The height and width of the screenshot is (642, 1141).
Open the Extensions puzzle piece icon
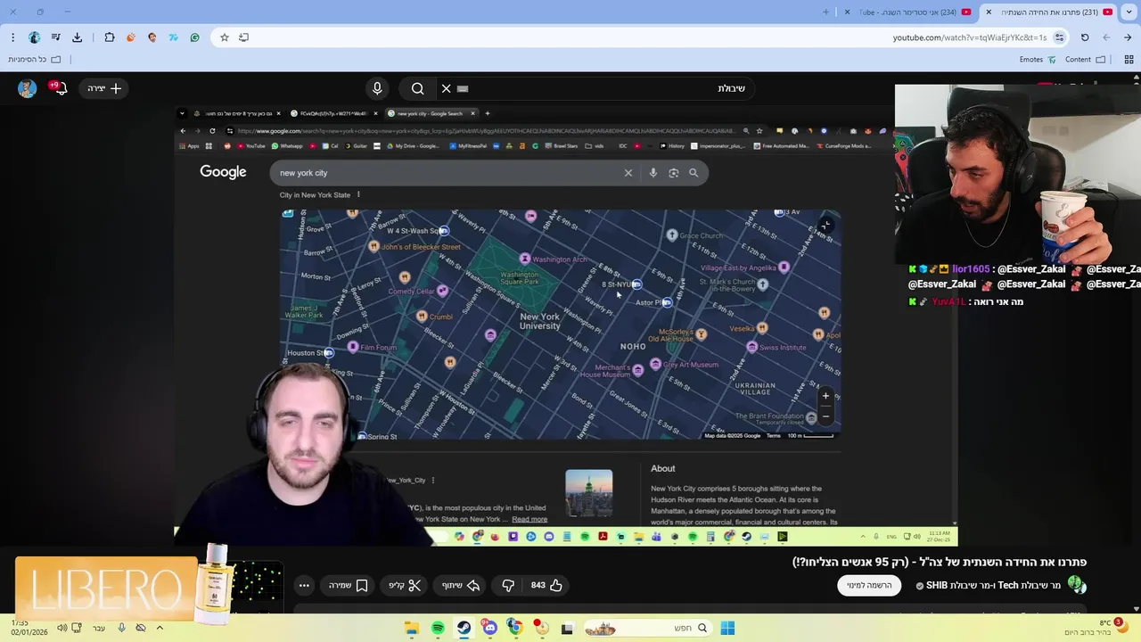(x=110, y=37)
